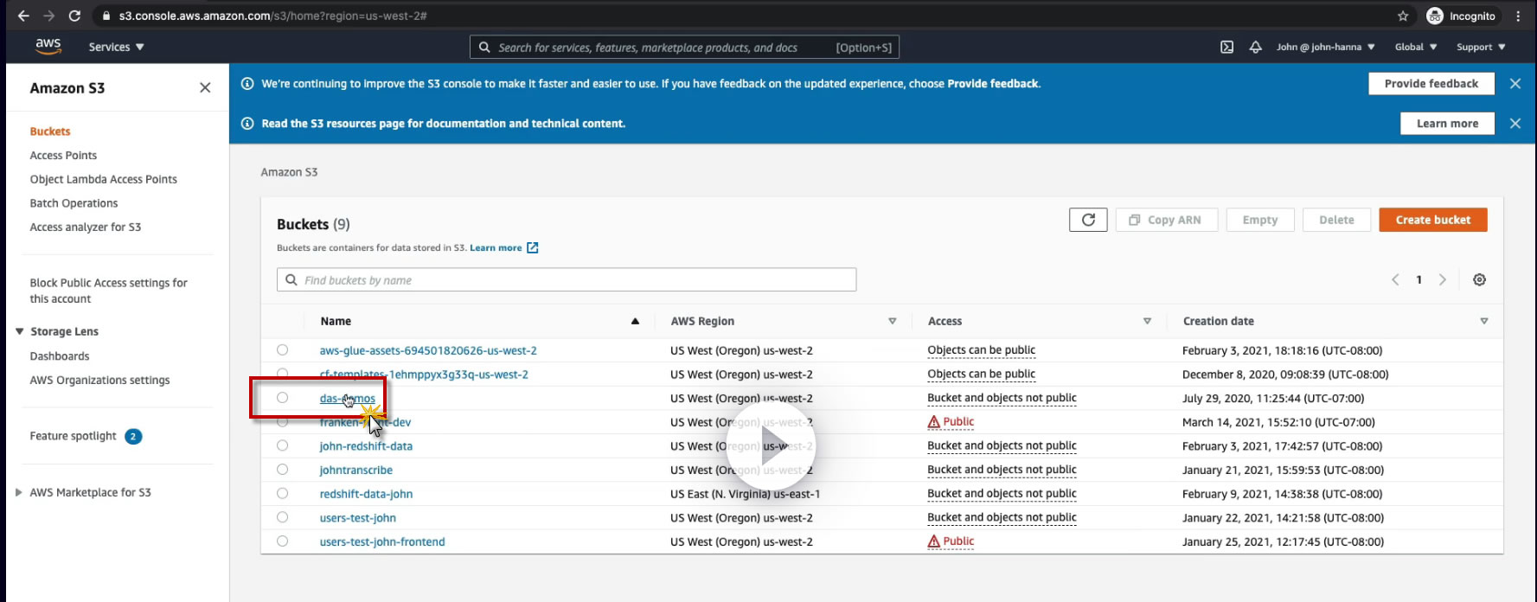This screenshot has height=602, width=1537.
Task: Open Object Lambda Access Points
Action: tap(103, 179)
